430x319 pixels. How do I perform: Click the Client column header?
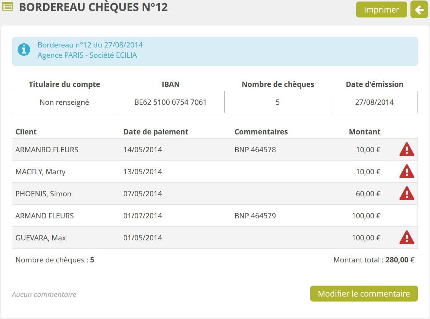click(x=26, y=132)
